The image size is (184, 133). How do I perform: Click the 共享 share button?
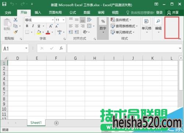(x=173, y=13)
